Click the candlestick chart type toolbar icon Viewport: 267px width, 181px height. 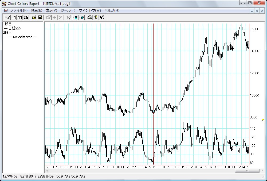pyautogui.click(x=7, y=17)
